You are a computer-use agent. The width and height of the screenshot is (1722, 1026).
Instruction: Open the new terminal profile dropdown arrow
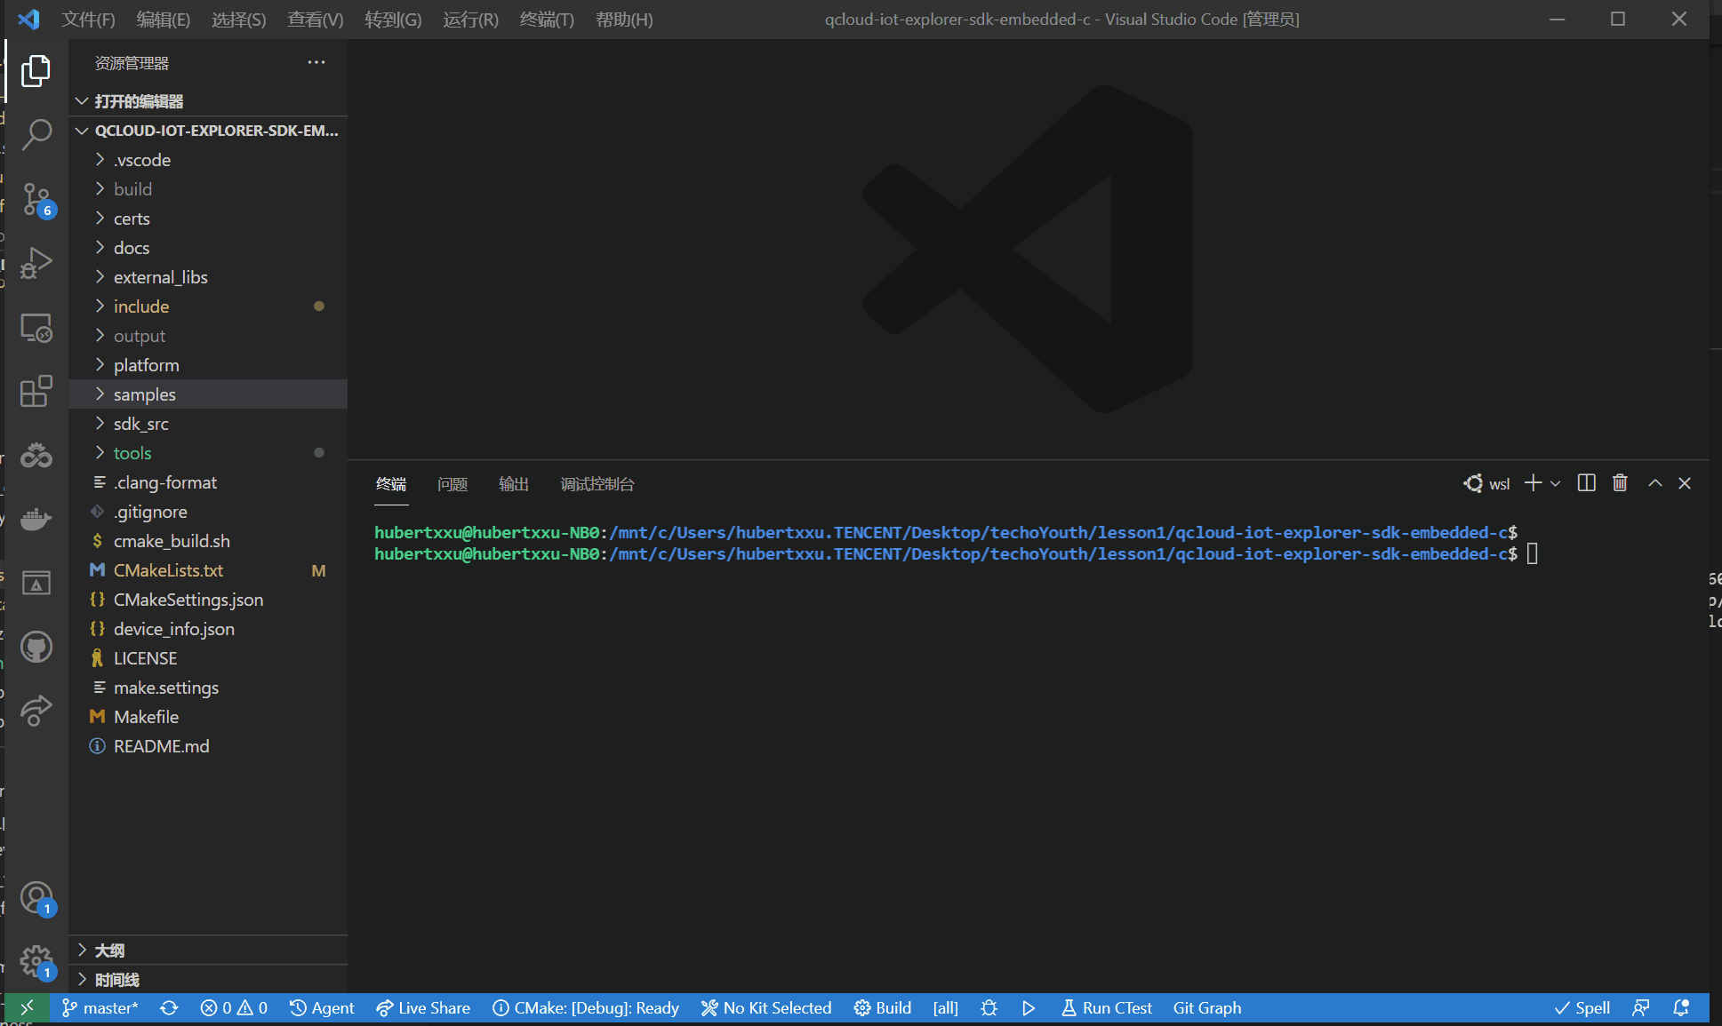pyautogui.click(x=1555, y=484)
